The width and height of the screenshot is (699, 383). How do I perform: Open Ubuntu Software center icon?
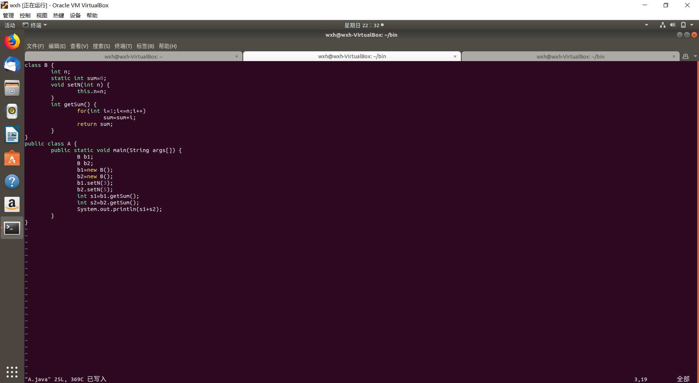(x=12, y=158)
